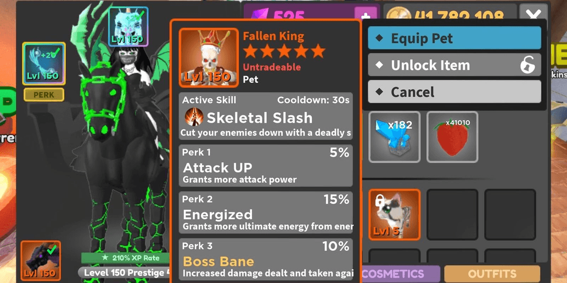Open the yellow PERK button
This screenshot has width=567, height=283.
point(44,95)
